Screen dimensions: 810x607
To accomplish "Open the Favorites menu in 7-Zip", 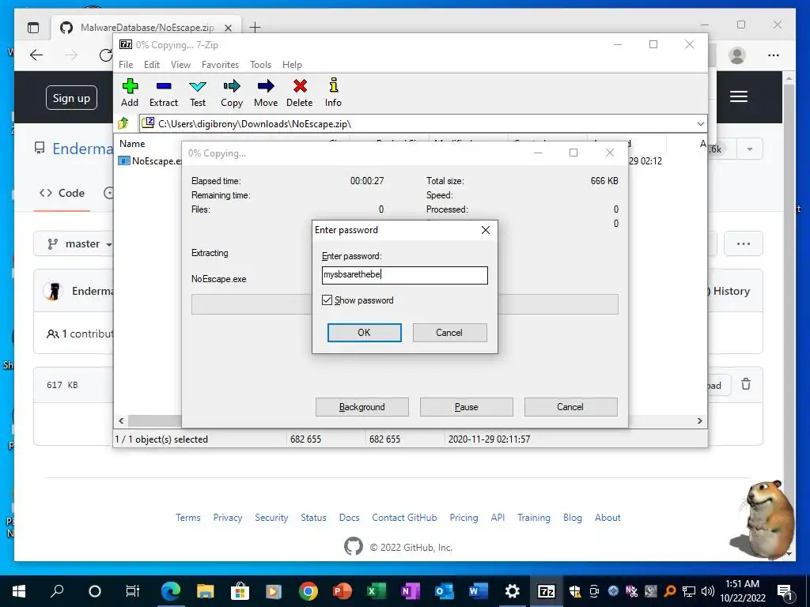I will pos(220,65).
